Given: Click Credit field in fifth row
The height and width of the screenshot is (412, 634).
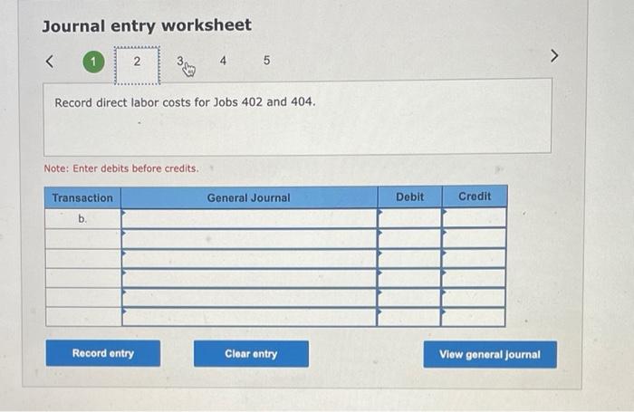Looking at the screenshot, I should [x=474, y=298].
